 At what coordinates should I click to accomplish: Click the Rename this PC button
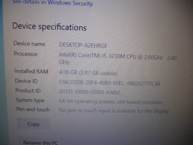pyautogui.click(x=40, y=142)
